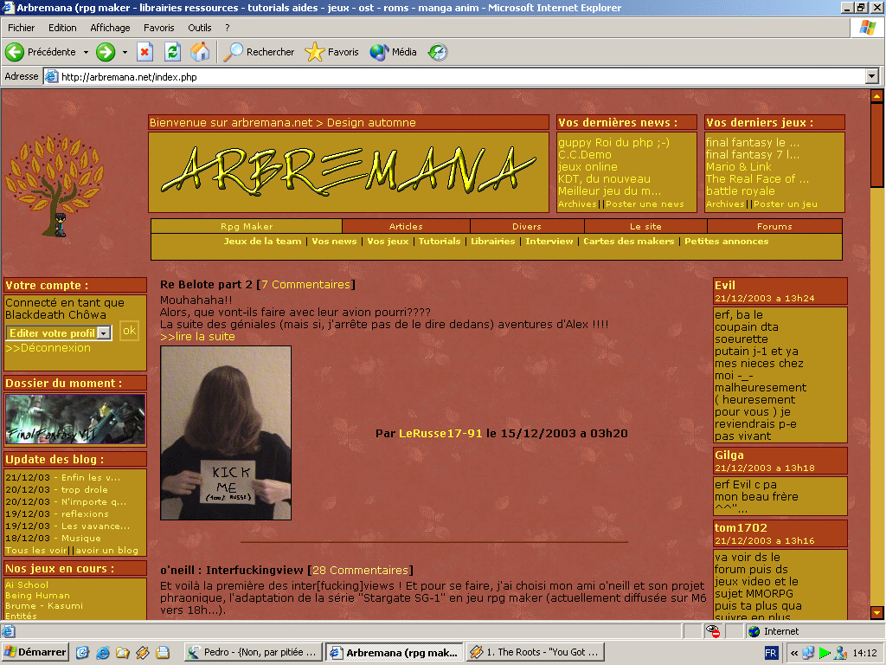Open the 28 Commentaires link
886x665 pixels.
point(360,570)
